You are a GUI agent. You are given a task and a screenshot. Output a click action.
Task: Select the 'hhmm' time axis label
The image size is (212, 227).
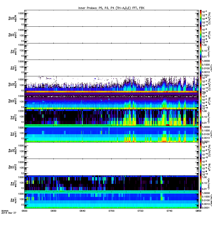coord(5,211)
